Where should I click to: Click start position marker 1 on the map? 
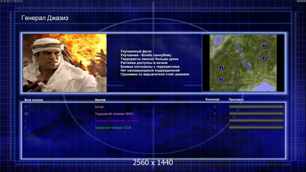click(264, 46)
